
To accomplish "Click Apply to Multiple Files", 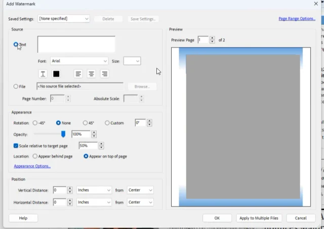I will 259,218.
